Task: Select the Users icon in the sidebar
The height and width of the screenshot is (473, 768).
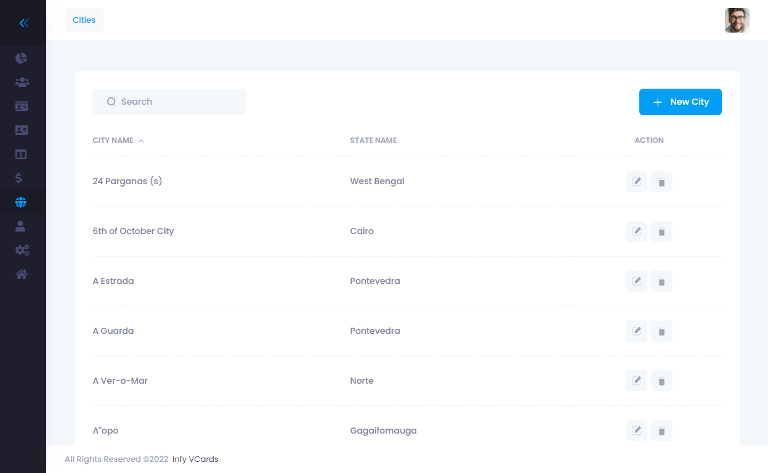Action: 22,82
